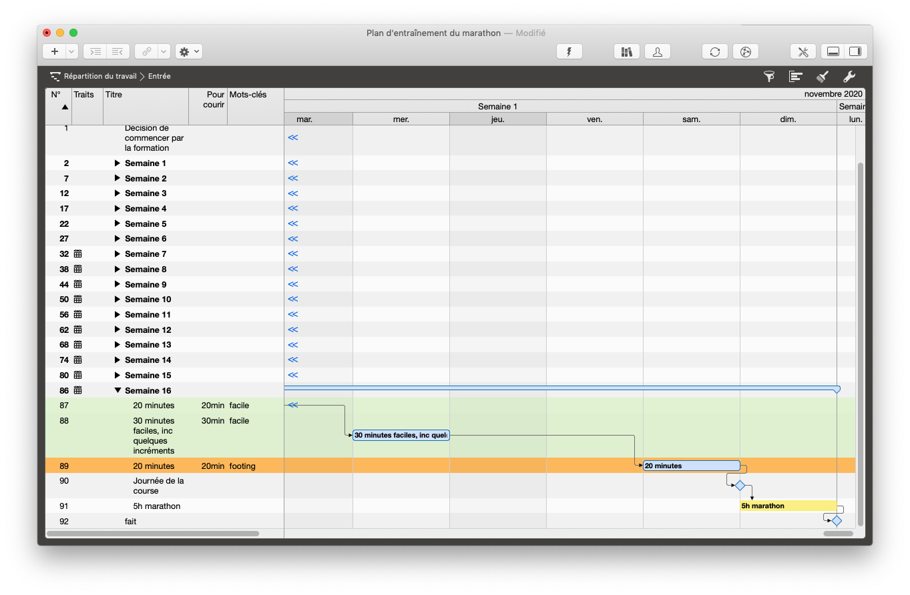
Task: Click Répartition du travail in breadcrumb
Action: coord(99,77)
